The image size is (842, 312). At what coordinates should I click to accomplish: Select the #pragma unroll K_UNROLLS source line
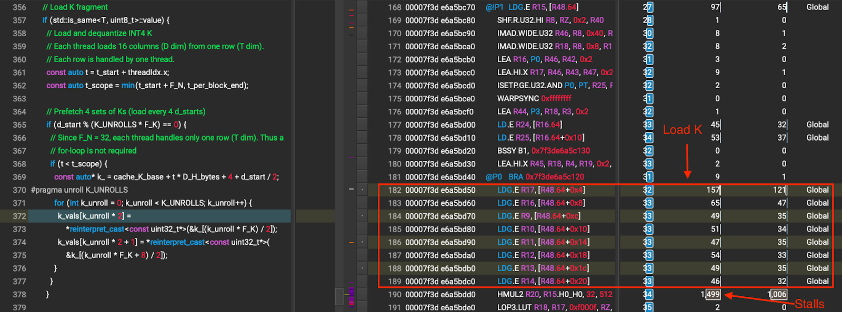pyautogui.click(x=79, y=190)
